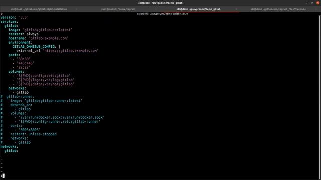Switch to the root@node1 /home/vagrant tab
Image resolution: width=321 pixels, height=180 pixels.
point(118,9)
